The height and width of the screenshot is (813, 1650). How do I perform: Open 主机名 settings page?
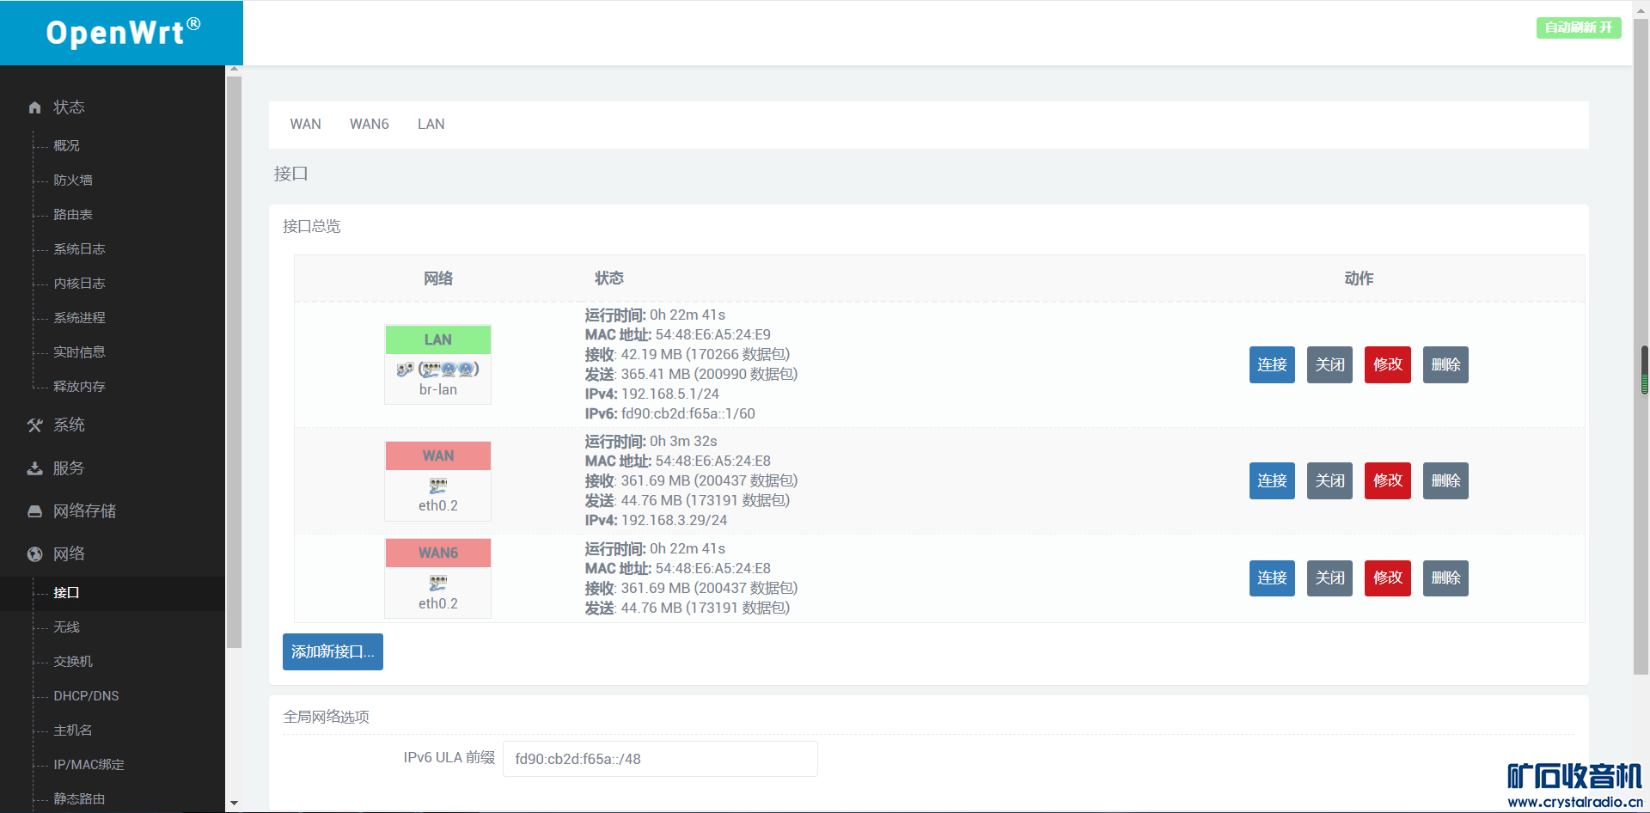coord(73,730)
